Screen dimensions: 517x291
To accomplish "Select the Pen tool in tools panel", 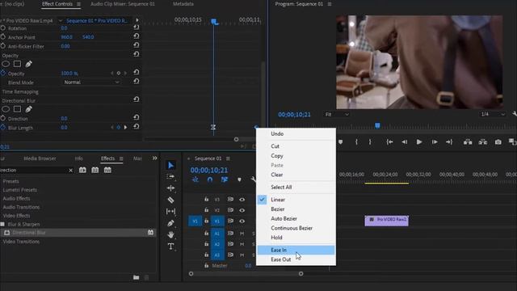I will 170,223.
